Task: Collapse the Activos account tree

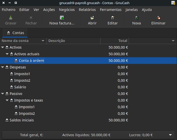Action: [x=3, y=47]
